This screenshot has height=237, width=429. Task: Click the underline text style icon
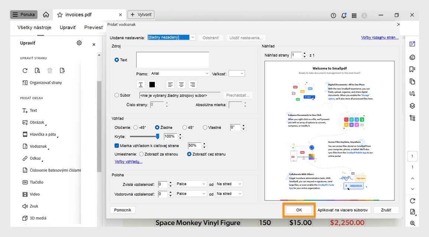[x=141, y=85]
